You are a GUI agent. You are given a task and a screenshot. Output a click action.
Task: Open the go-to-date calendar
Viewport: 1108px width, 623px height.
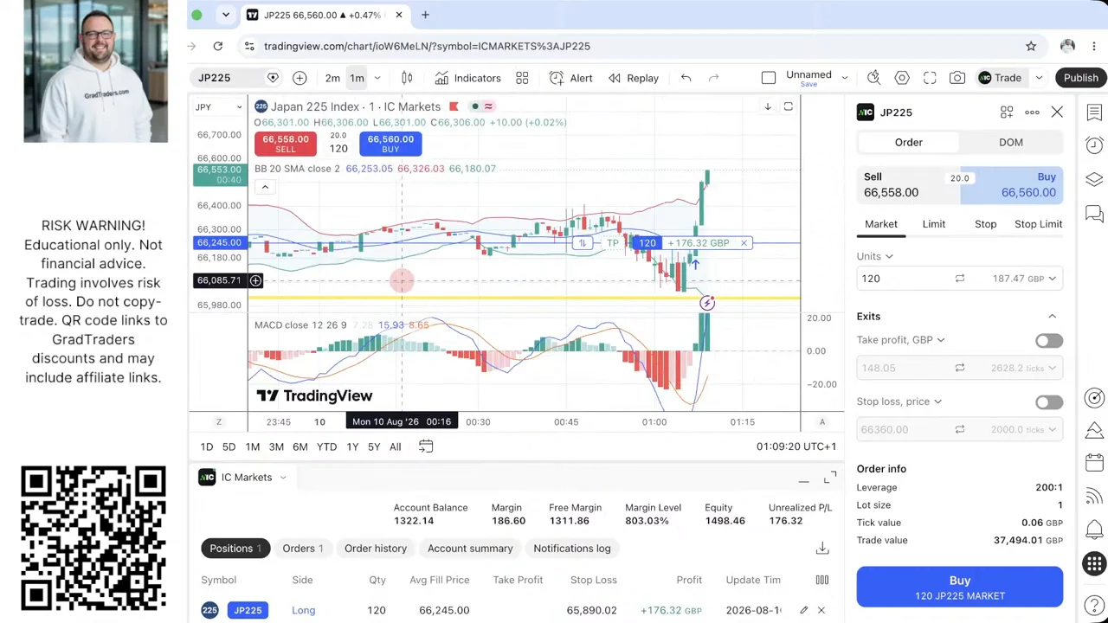point(426,446)
